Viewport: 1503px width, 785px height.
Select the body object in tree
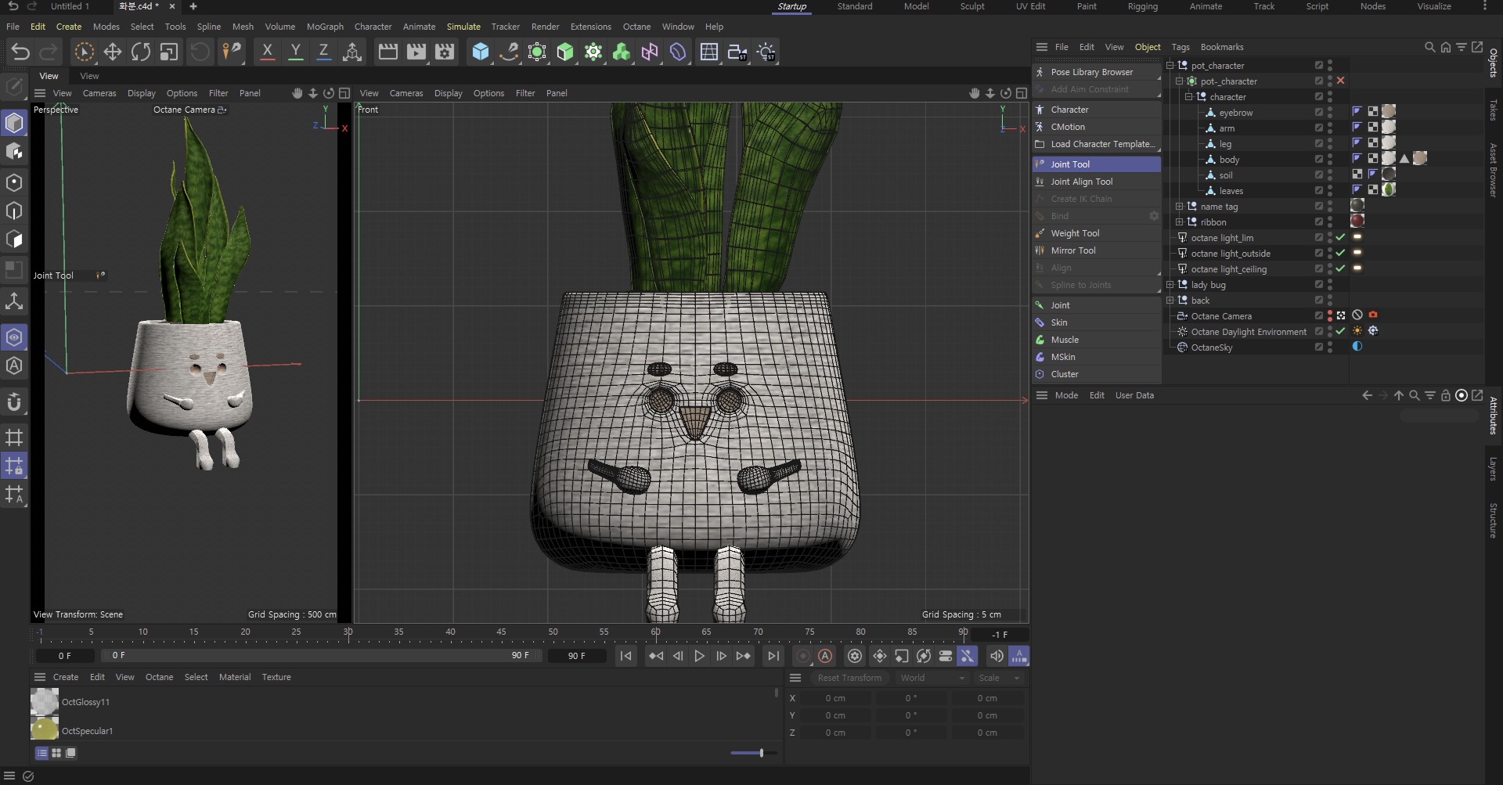pos(1229,160)
